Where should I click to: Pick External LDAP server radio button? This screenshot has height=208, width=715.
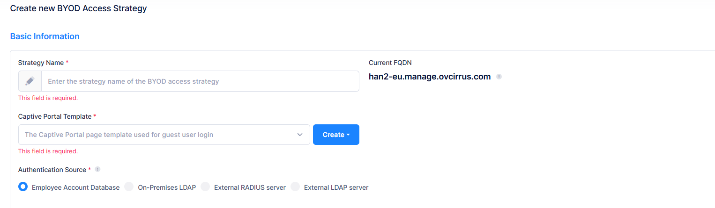[295, 187]
